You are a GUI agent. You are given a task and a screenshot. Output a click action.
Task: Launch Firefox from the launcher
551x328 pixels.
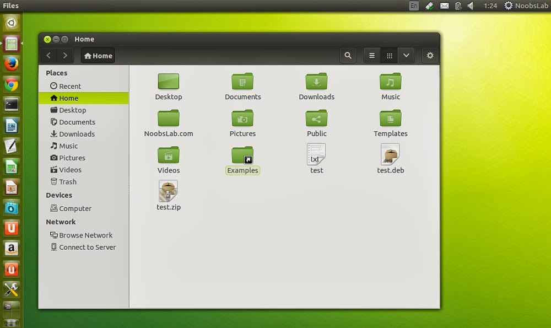coord(11,64)
